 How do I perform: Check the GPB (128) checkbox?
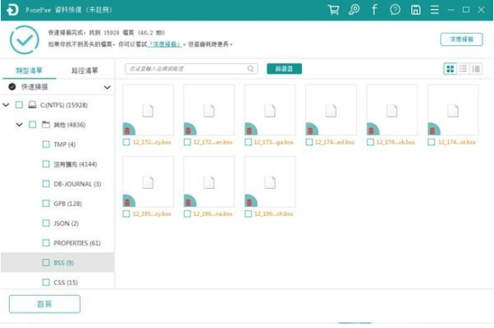click(46, 204)
